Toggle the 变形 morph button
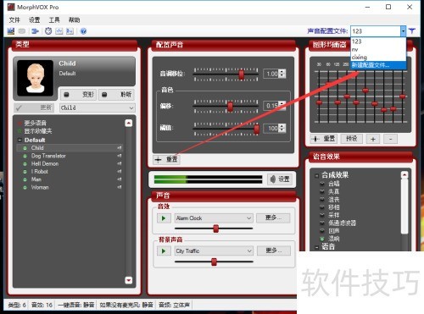The image size is (424, 314). pos(78,95)
